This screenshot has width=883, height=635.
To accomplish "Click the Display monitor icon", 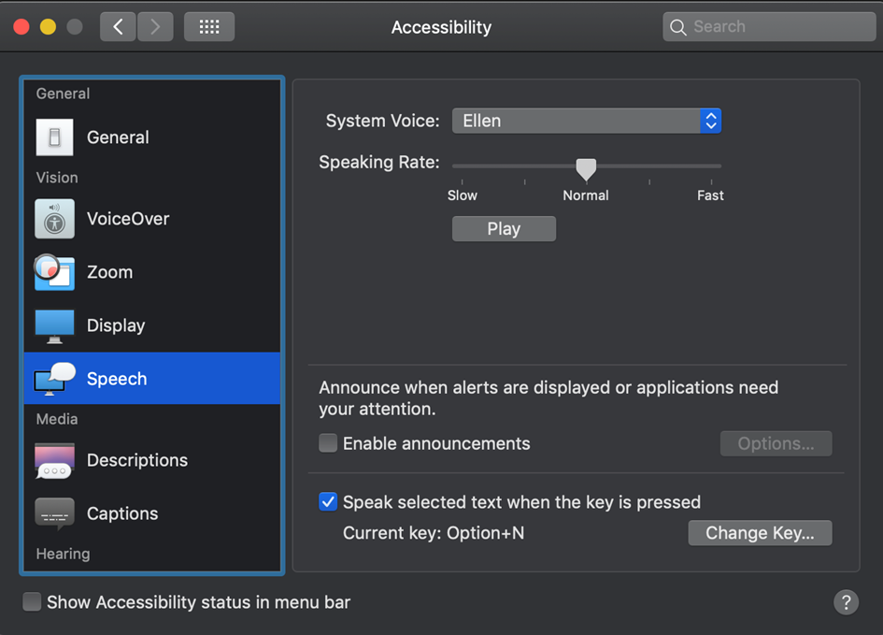I will [54, 325].
